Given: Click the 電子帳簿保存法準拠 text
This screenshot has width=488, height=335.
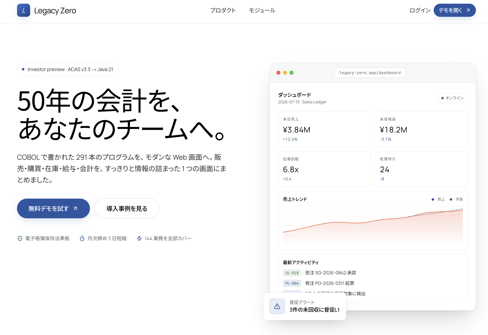Looking at the screenshot, I should pos(47,238).
